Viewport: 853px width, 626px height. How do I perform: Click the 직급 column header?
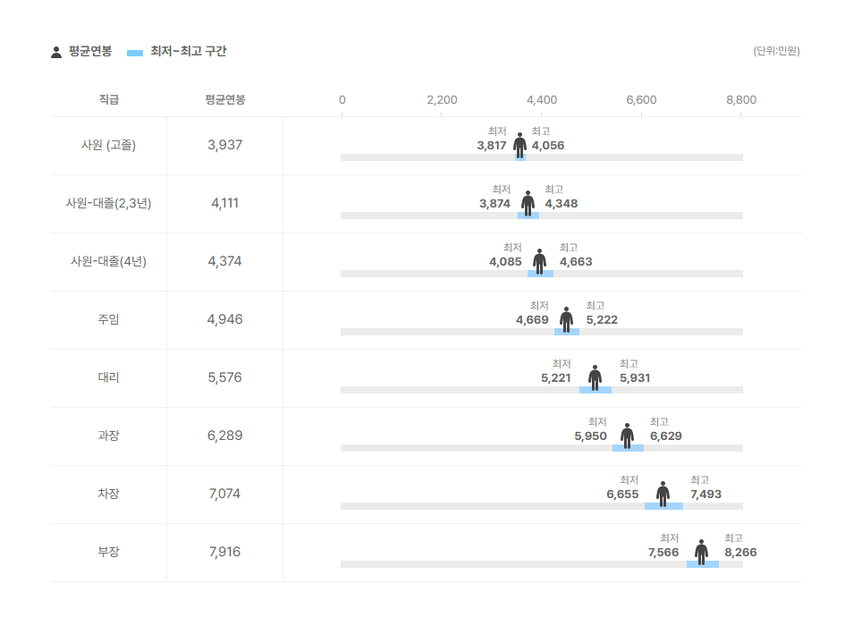[109, 99]
